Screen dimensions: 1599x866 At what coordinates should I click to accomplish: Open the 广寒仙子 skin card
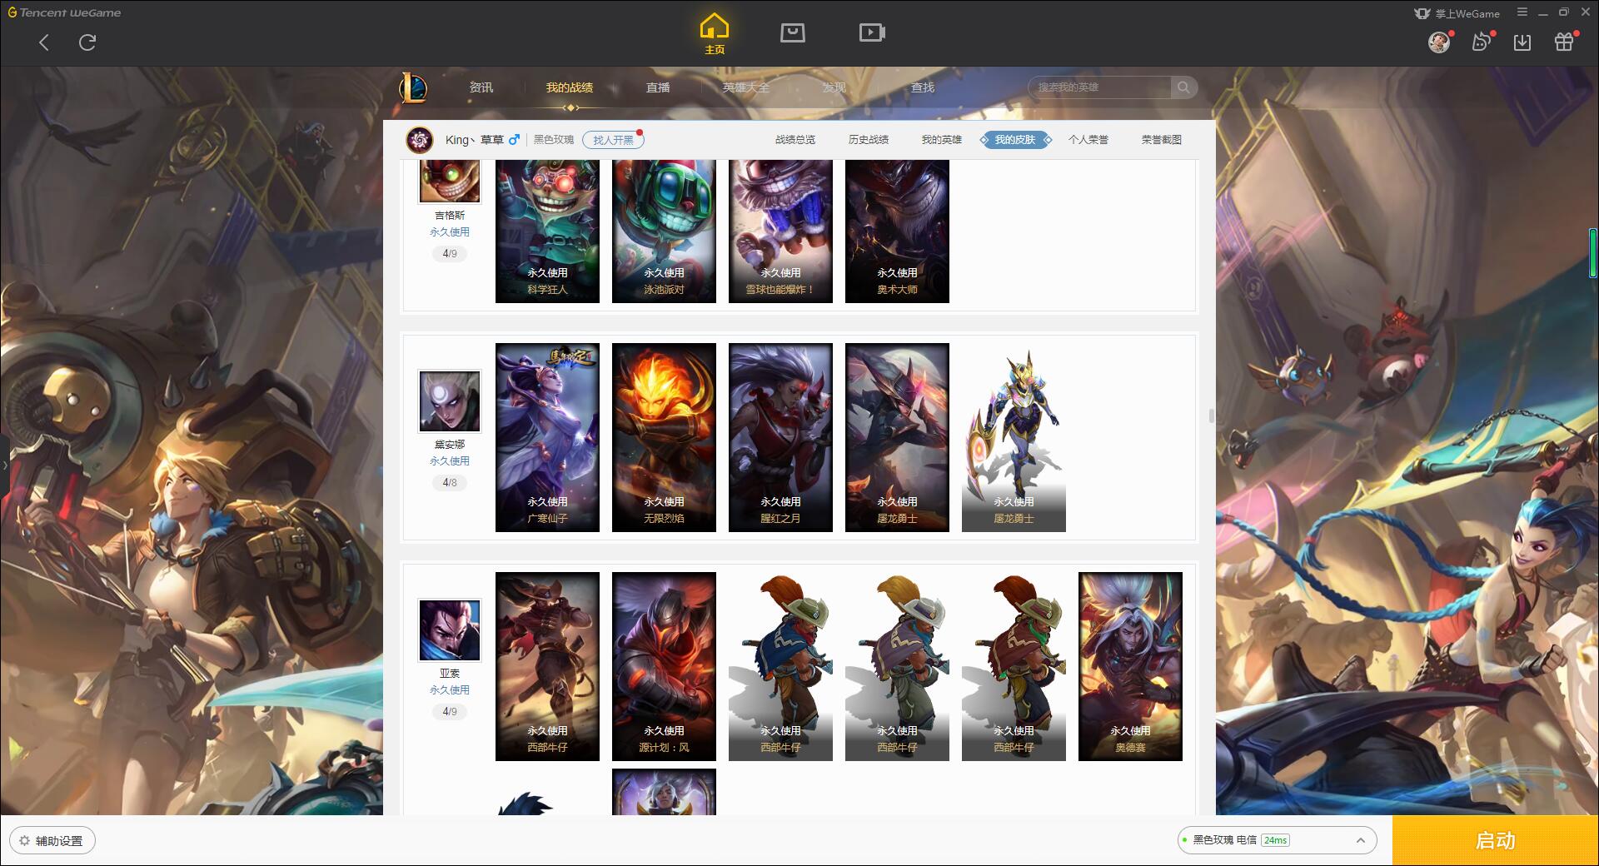[x=547, y=437]
